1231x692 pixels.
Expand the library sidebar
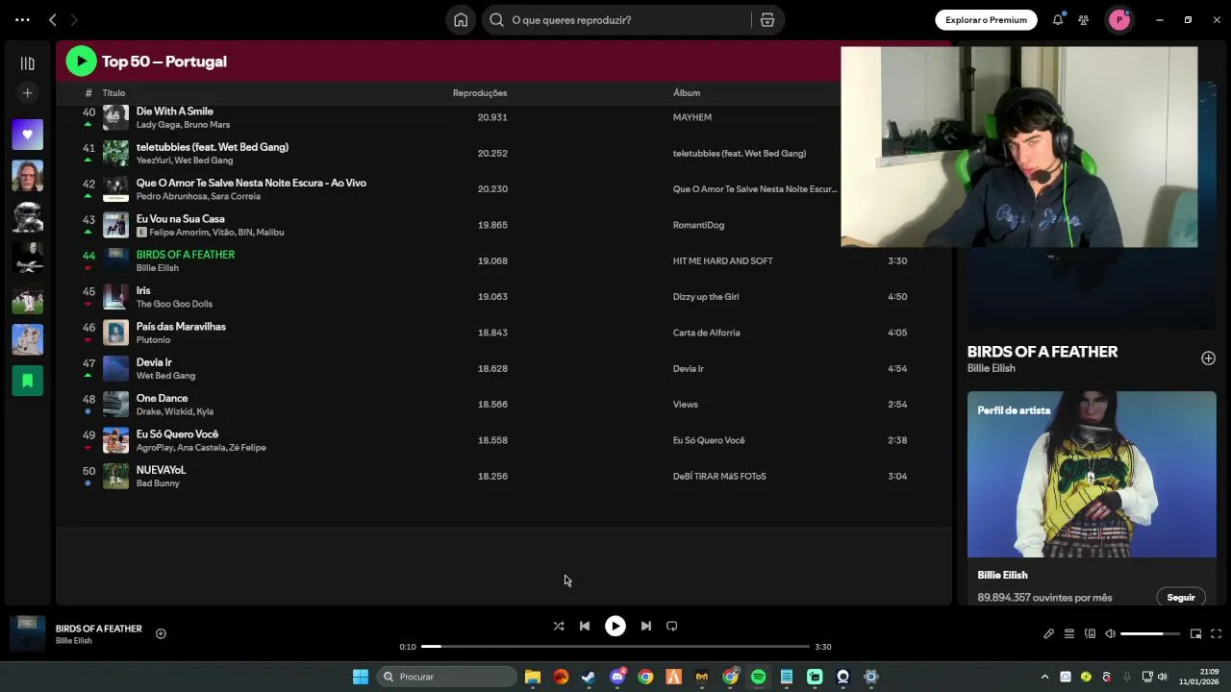pyautogui.click(x=27, y=63)
